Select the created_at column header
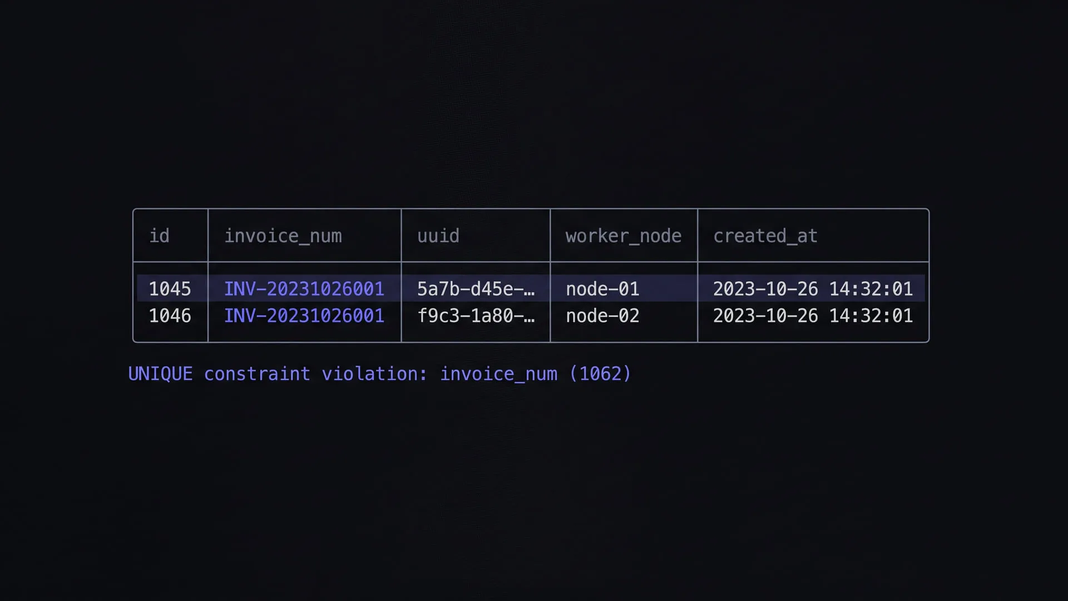Viewport: 1068px width, 601px height. tap(765, 236)
